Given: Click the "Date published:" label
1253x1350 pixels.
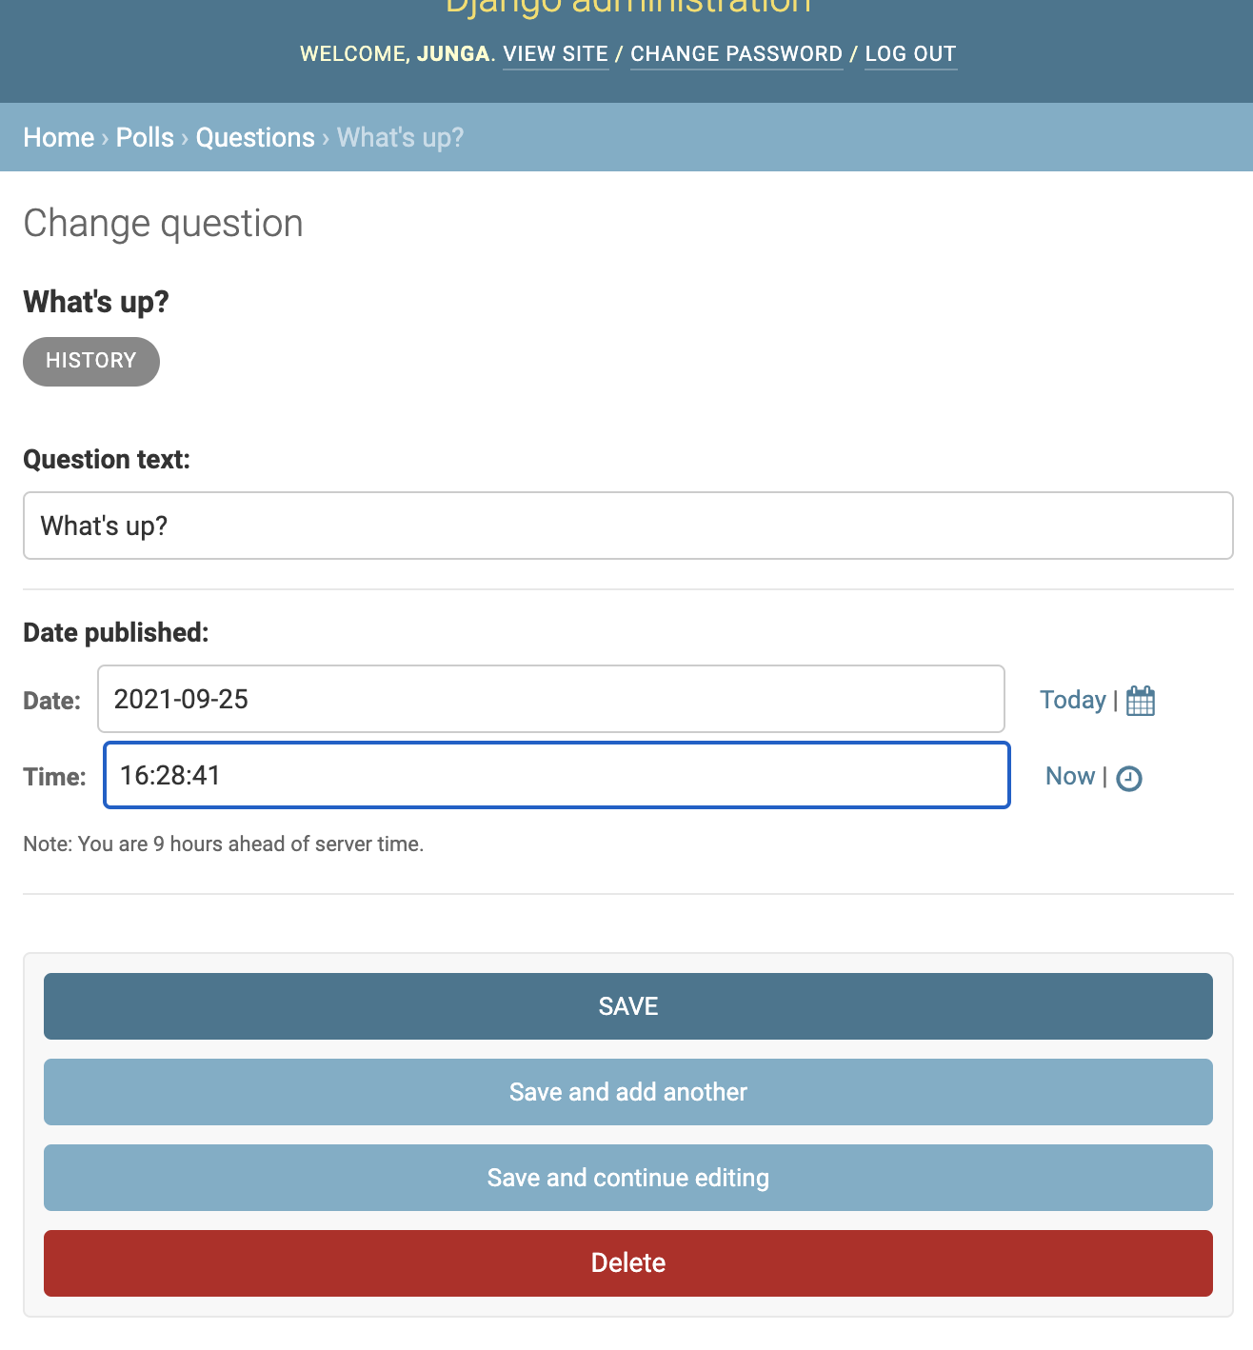Looking at the screenshot, I should [x=116, y=632].
